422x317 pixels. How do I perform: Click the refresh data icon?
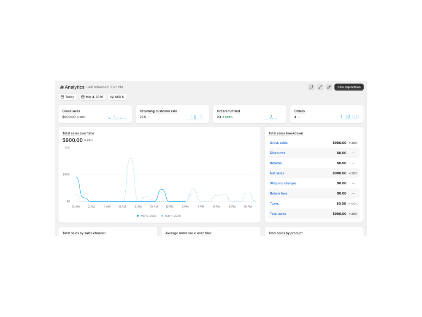point(311,87)
